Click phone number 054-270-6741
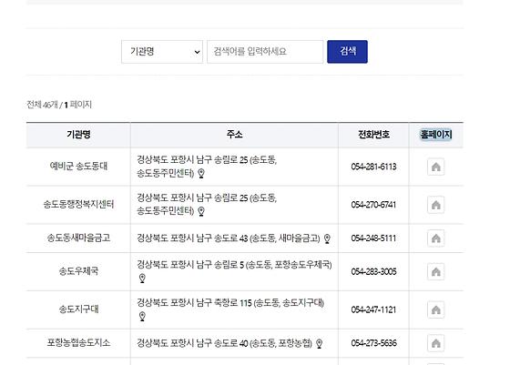This screenshot has height=365, width=510. 373,205
